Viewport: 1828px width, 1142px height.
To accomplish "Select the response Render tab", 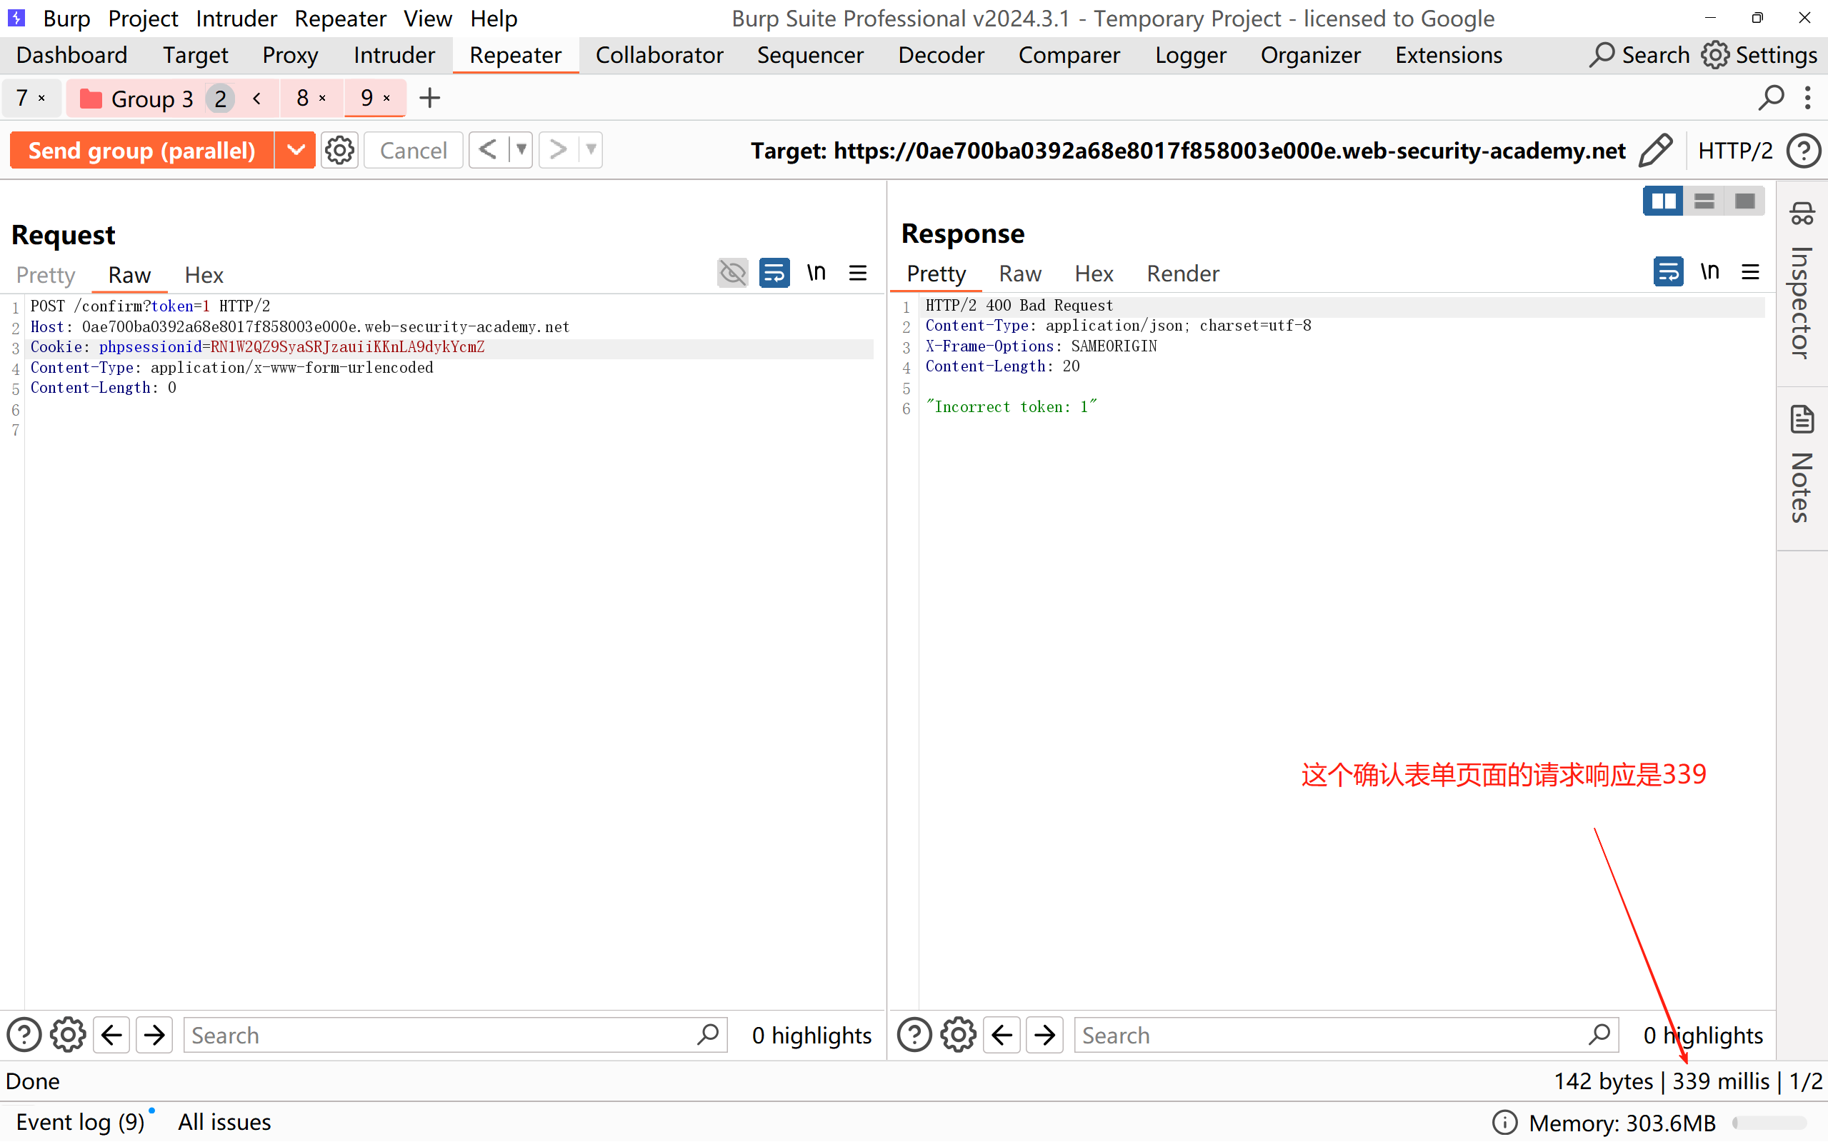I will coord(1182,274).
